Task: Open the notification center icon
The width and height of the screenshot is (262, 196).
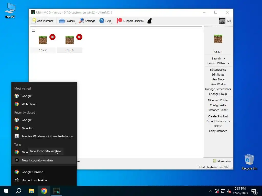Action: (254, 191)
